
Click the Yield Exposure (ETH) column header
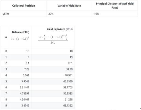(60, 29)
